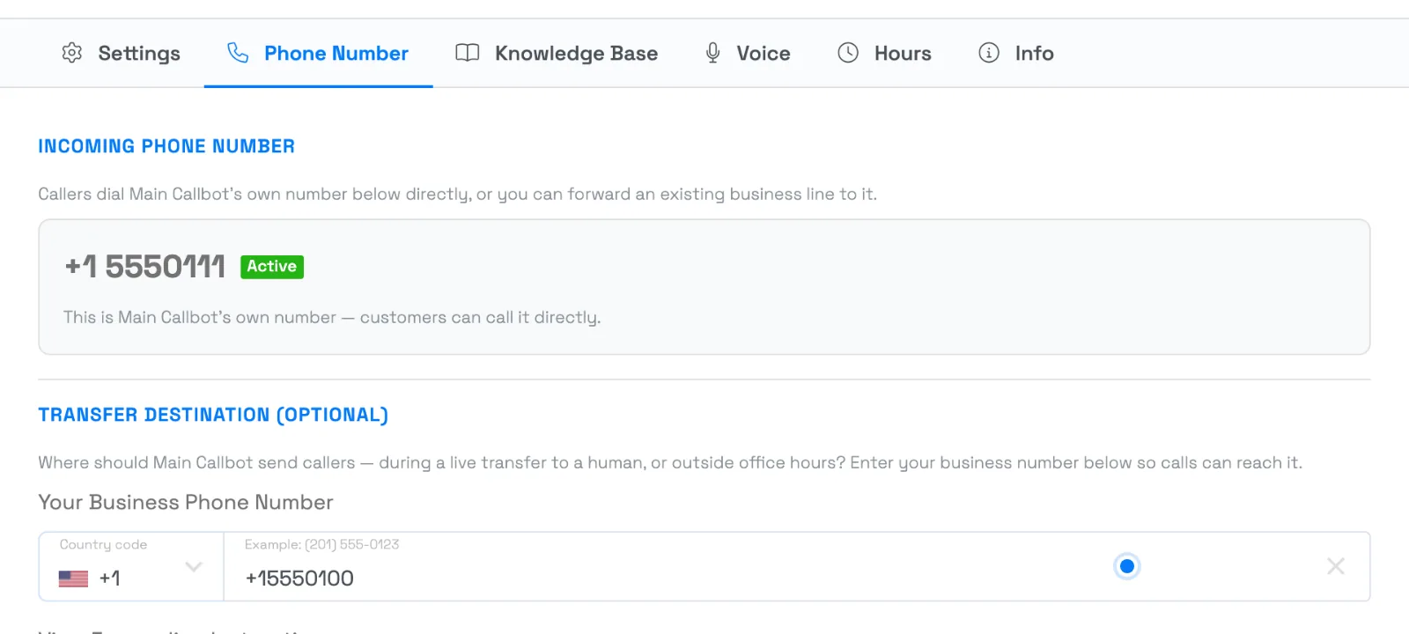Click the green Active status badge

pos(272,267)
